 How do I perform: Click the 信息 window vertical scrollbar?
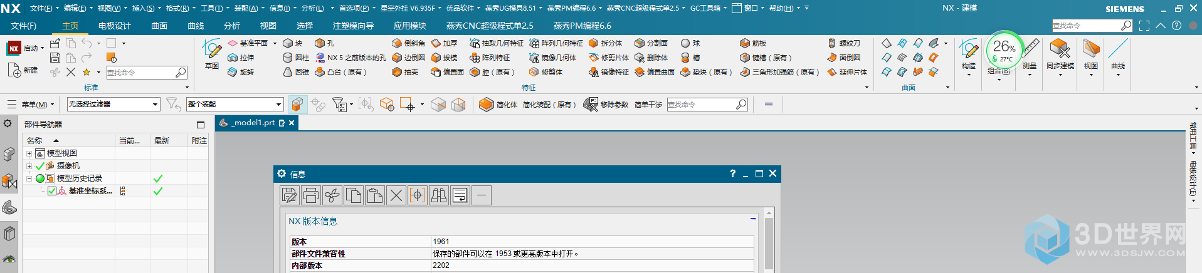coord(769,241)
